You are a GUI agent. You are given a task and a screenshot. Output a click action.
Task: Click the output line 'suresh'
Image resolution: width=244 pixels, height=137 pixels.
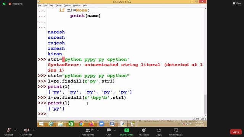56,37
